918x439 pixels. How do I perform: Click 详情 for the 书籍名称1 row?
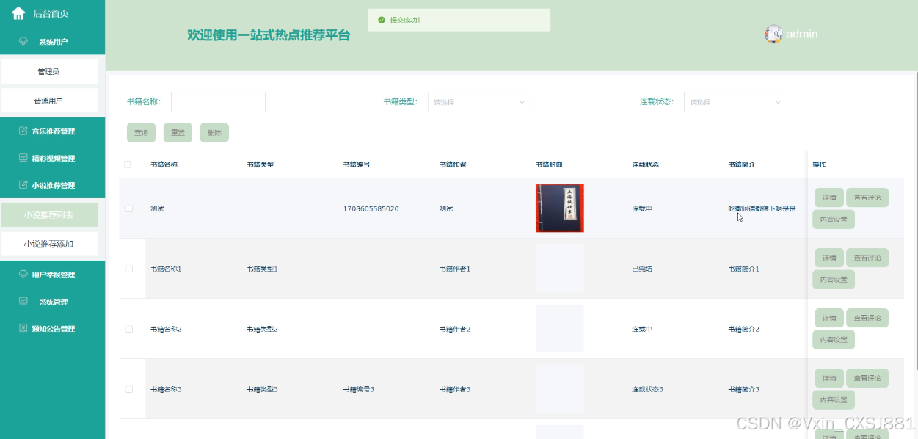(x=829, y=258)
